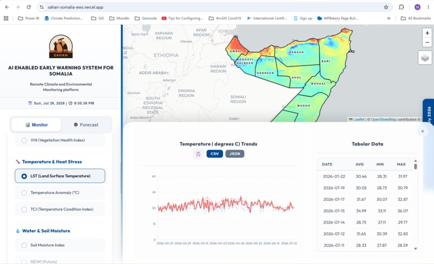Open GIS bookmark folder
The image size is (434, 264).
click(97, 18)
